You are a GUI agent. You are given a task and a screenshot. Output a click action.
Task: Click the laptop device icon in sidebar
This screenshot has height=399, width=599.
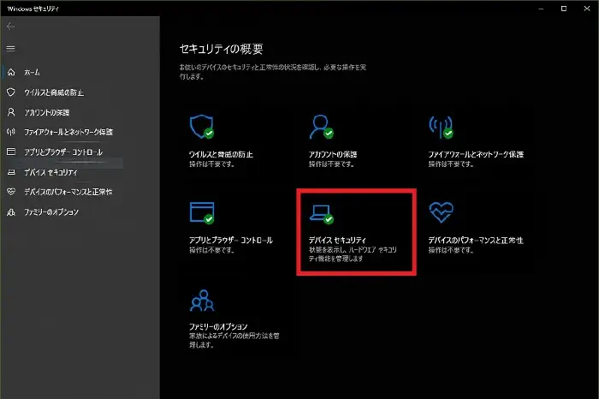(11, 172)
